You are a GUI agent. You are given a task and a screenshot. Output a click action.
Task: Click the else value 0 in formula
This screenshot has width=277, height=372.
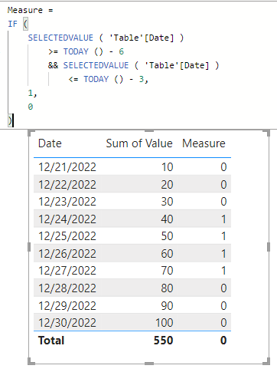point(31,107)
